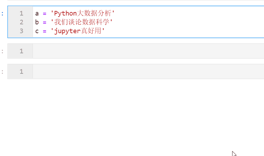Click the equals sign on line 1

coord(45,14)
